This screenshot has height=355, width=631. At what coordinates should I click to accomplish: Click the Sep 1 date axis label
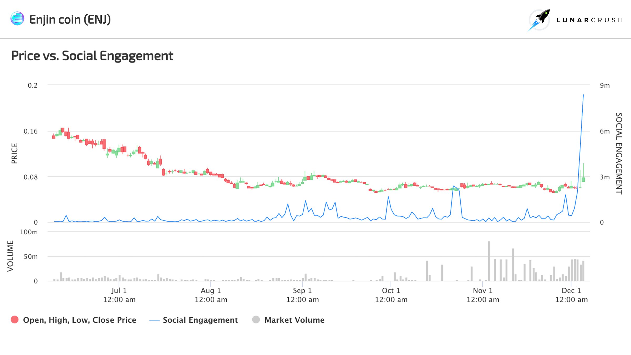coord(302,295)
